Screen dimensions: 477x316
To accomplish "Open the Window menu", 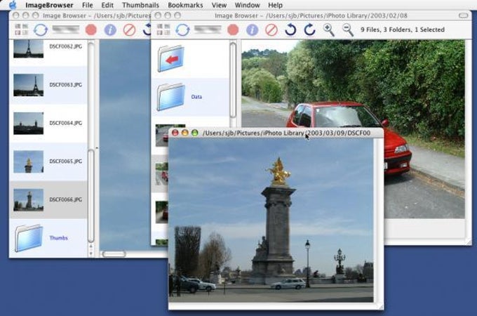I will point(248,5).
